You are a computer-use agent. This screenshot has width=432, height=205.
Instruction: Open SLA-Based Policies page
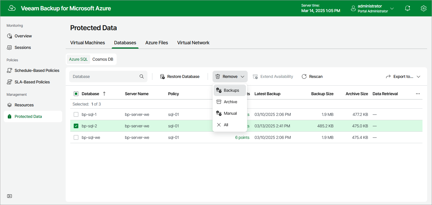pos(33,82)
